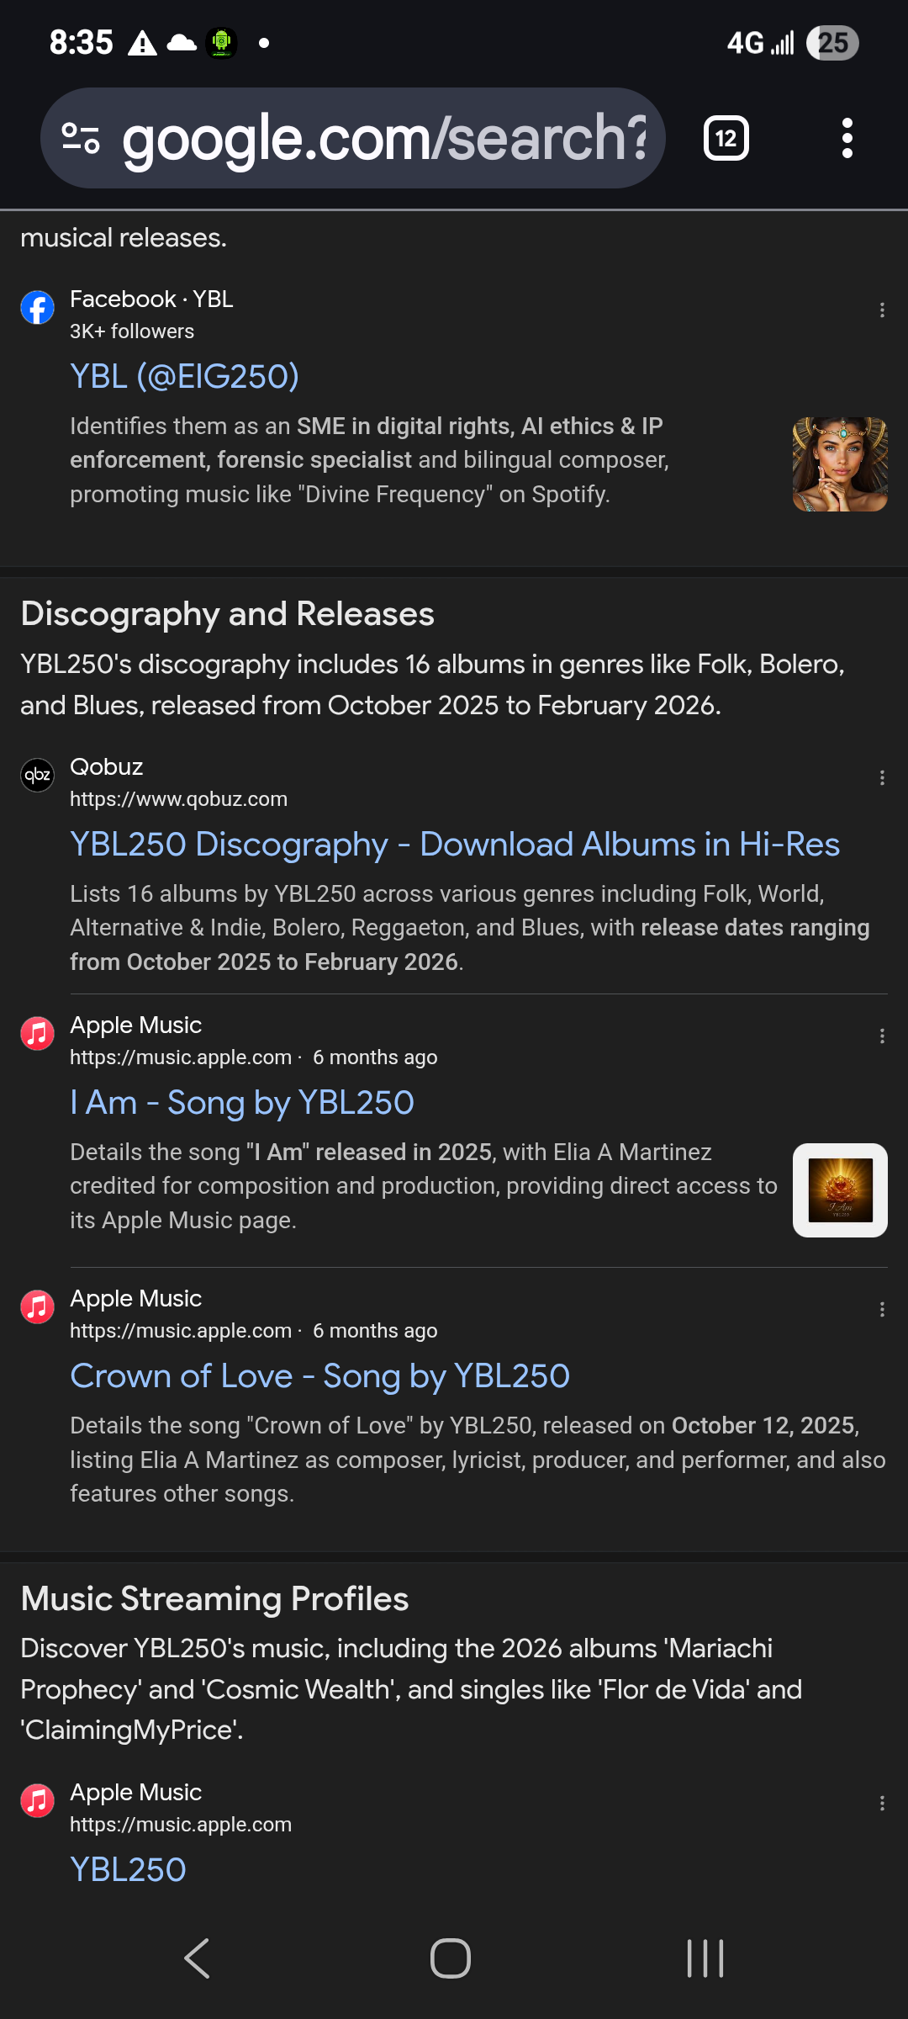The width and height of the screenshot is (908, 2019).
Task: Open Crown of Love song link
Action: tap(319, 1376)
